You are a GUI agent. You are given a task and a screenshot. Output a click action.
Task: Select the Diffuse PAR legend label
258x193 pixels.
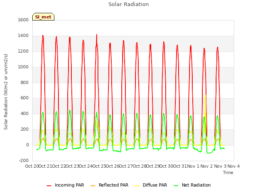coord(155,185)
